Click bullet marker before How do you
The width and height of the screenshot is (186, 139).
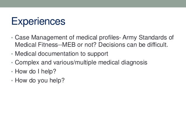coord(12,81)
